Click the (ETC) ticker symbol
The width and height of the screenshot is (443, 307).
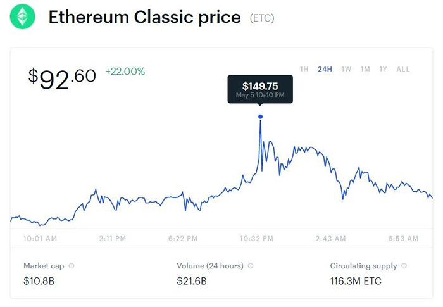(262, 18)
